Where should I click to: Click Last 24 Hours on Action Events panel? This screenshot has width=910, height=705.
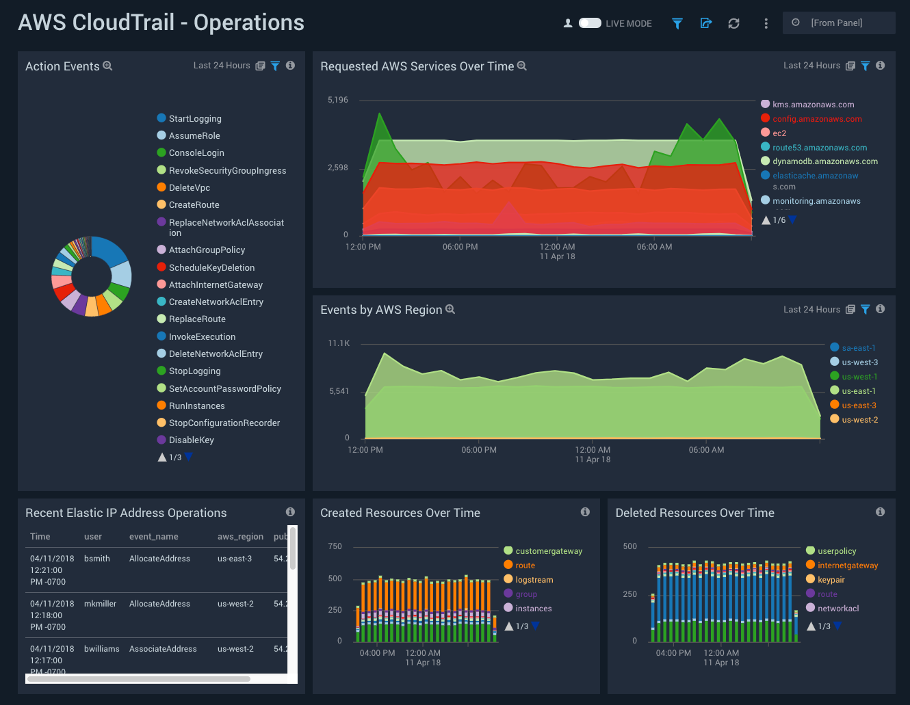point(221,65)
